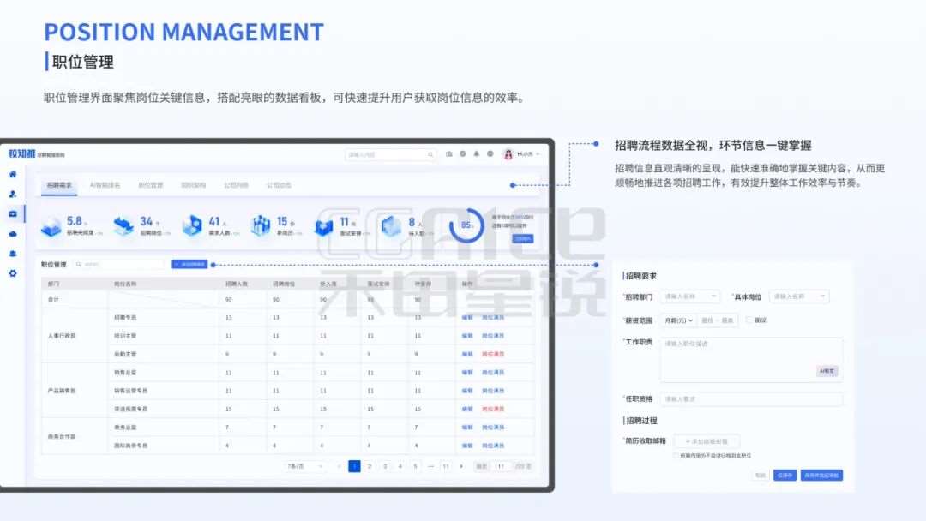The image size is (926, 521).
Task: Click the magnifier icon in the top search box
Action: 431,154
